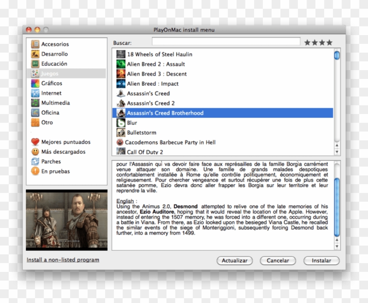Click the Mejores puntuados heart icon
Screen dimensions: 368x303
35,142
